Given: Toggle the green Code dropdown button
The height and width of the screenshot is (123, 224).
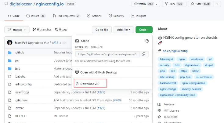Looking at the screenshot, I should (x=144, y=30).
